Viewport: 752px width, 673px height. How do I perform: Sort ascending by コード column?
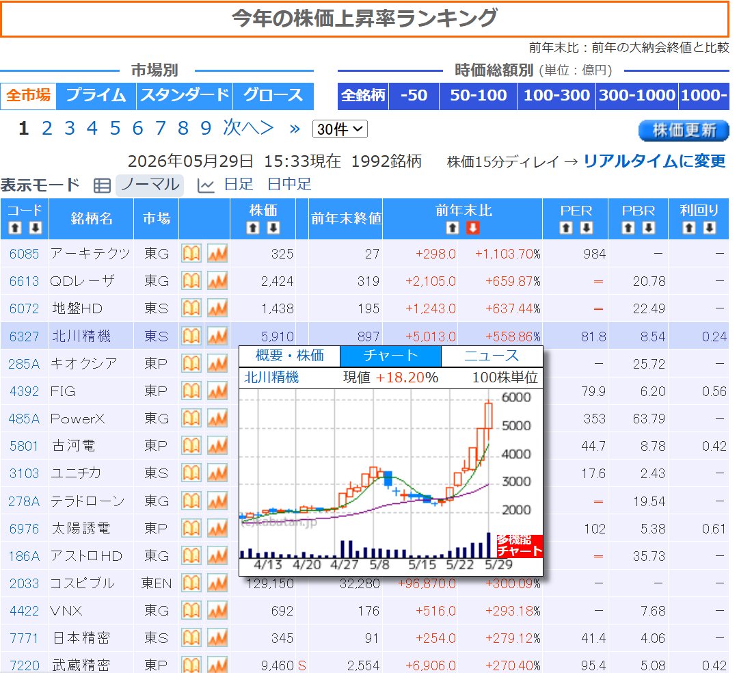click(x=15, y=228)
